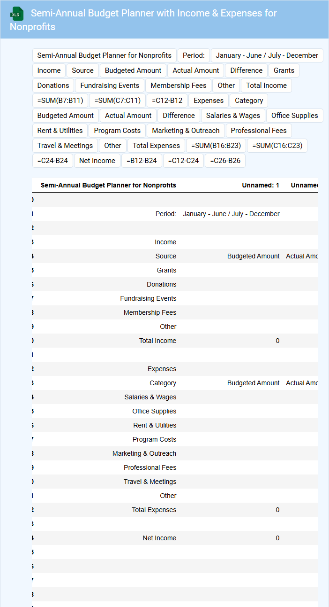The image size is (329, 607).
Task: Click the 'Marketing & Outreach' table row
Action: tap(175, 453)
